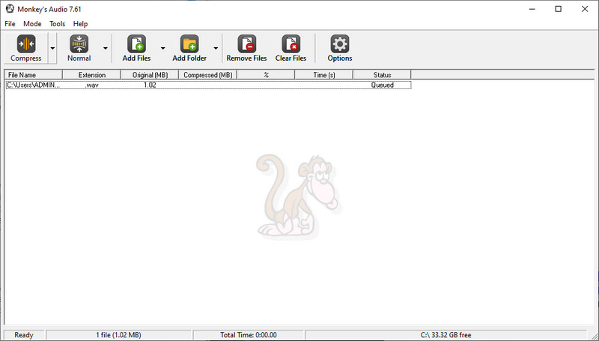The image size is (599, 341).
Task: Click the Compress toolbar icon
Action: (25, 43)
